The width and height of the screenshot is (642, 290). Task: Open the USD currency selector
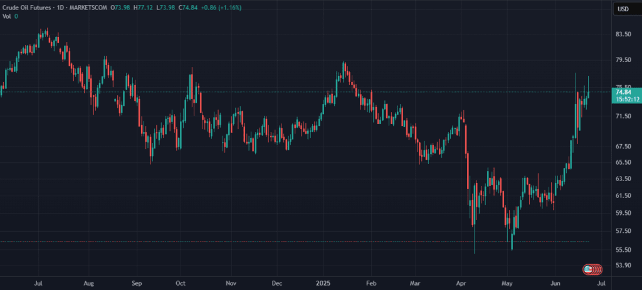tap(623, 9)
